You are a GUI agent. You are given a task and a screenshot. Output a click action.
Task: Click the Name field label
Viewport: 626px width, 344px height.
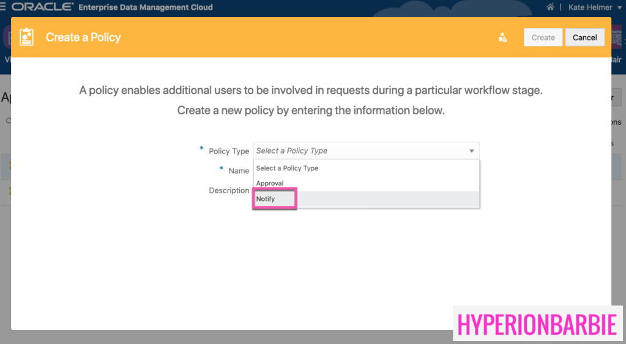pyautogui.click(x=238, y=171)
